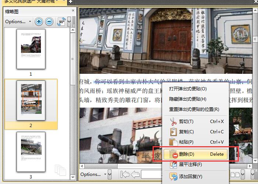The height and width of the screenshot is (184, 258).
Task: Click document vertical scrollbar thumb
Action: point(255,39)
